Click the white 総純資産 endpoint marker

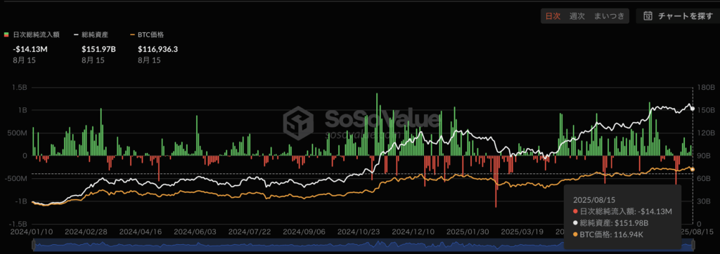pos(693,109)
